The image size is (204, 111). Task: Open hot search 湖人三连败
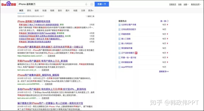click(x=126, y=39)
